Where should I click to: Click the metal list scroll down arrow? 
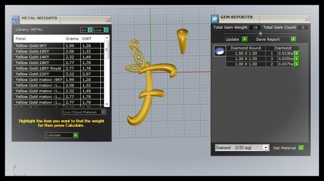click(107, 104)
